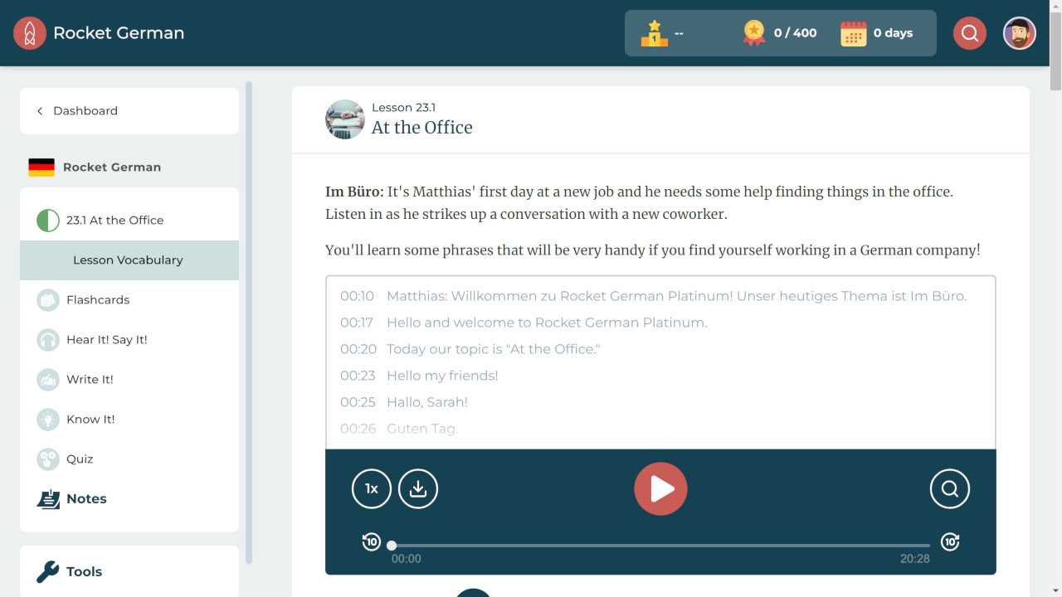Skip forward audio 10 seconds

pos(949,542)
